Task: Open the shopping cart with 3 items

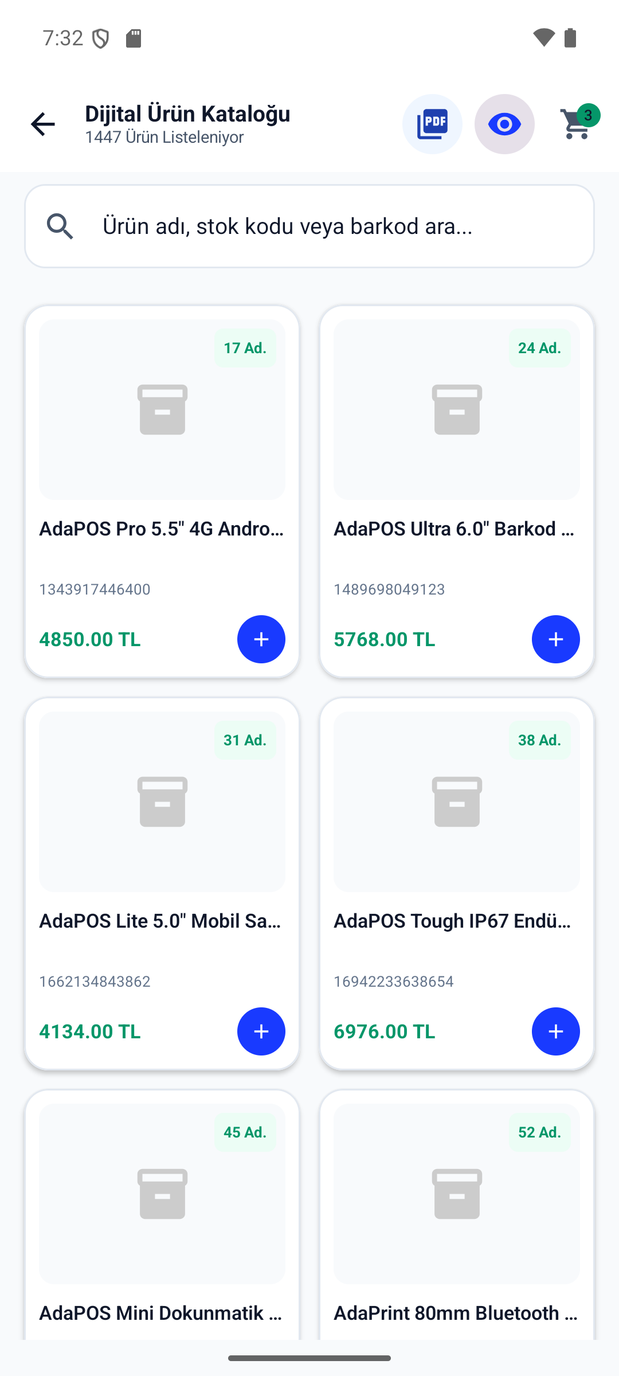Action: click(578, 123)
